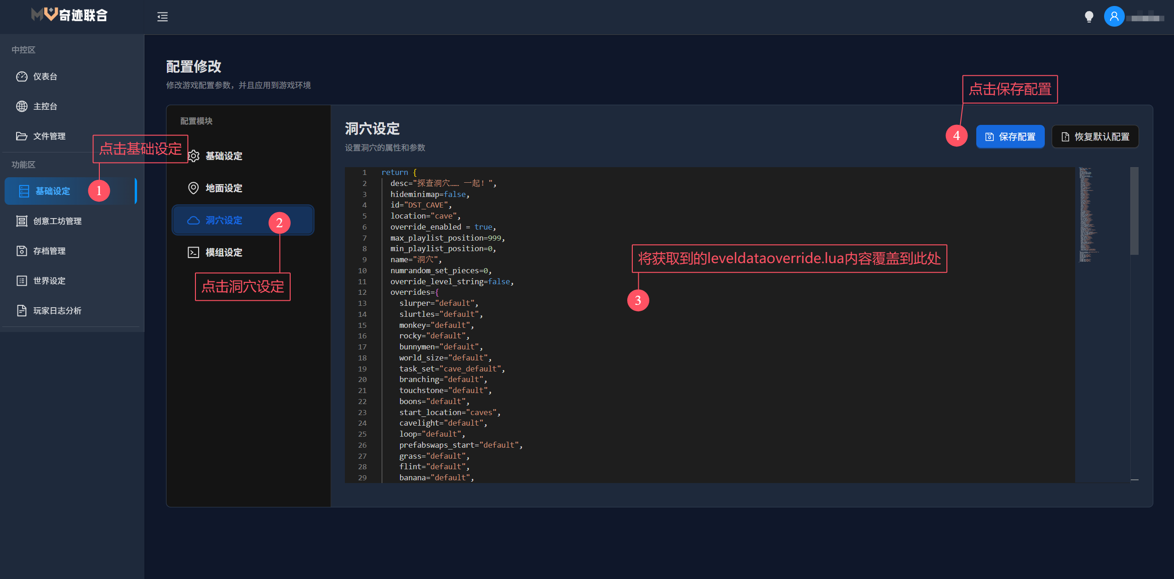Image resolution: width=1174 pixels, height=579 pixels.
Task: Click the 仪表台 dashboard gauge icon
Action: 22,77
